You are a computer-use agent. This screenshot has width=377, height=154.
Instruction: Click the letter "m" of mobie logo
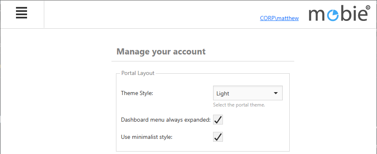pyautogui.click(x=317, y=15)
